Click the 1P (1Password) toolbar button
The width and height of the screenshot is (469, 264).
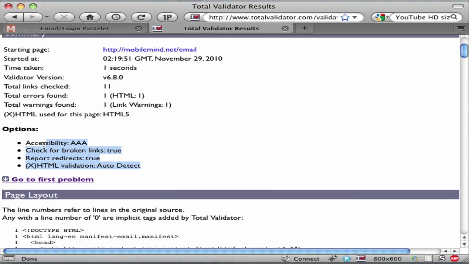tap(167, 17)
